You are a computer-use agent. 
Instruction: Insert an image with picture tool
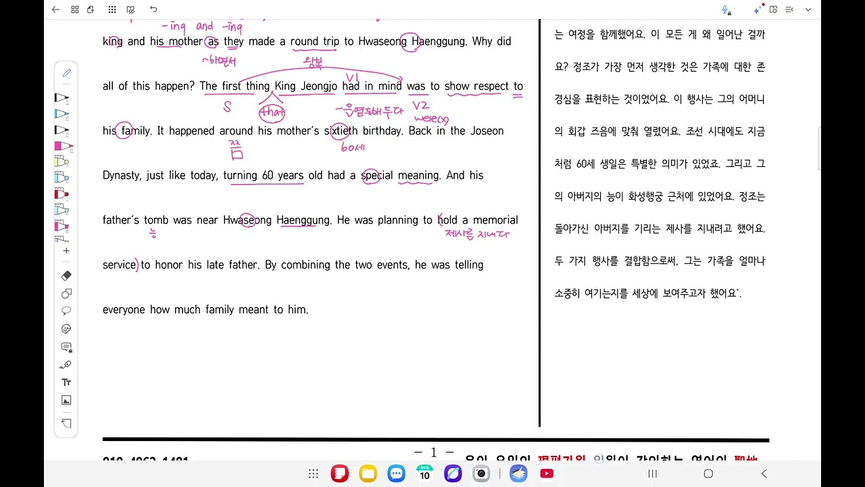click(x=66, y=400)
